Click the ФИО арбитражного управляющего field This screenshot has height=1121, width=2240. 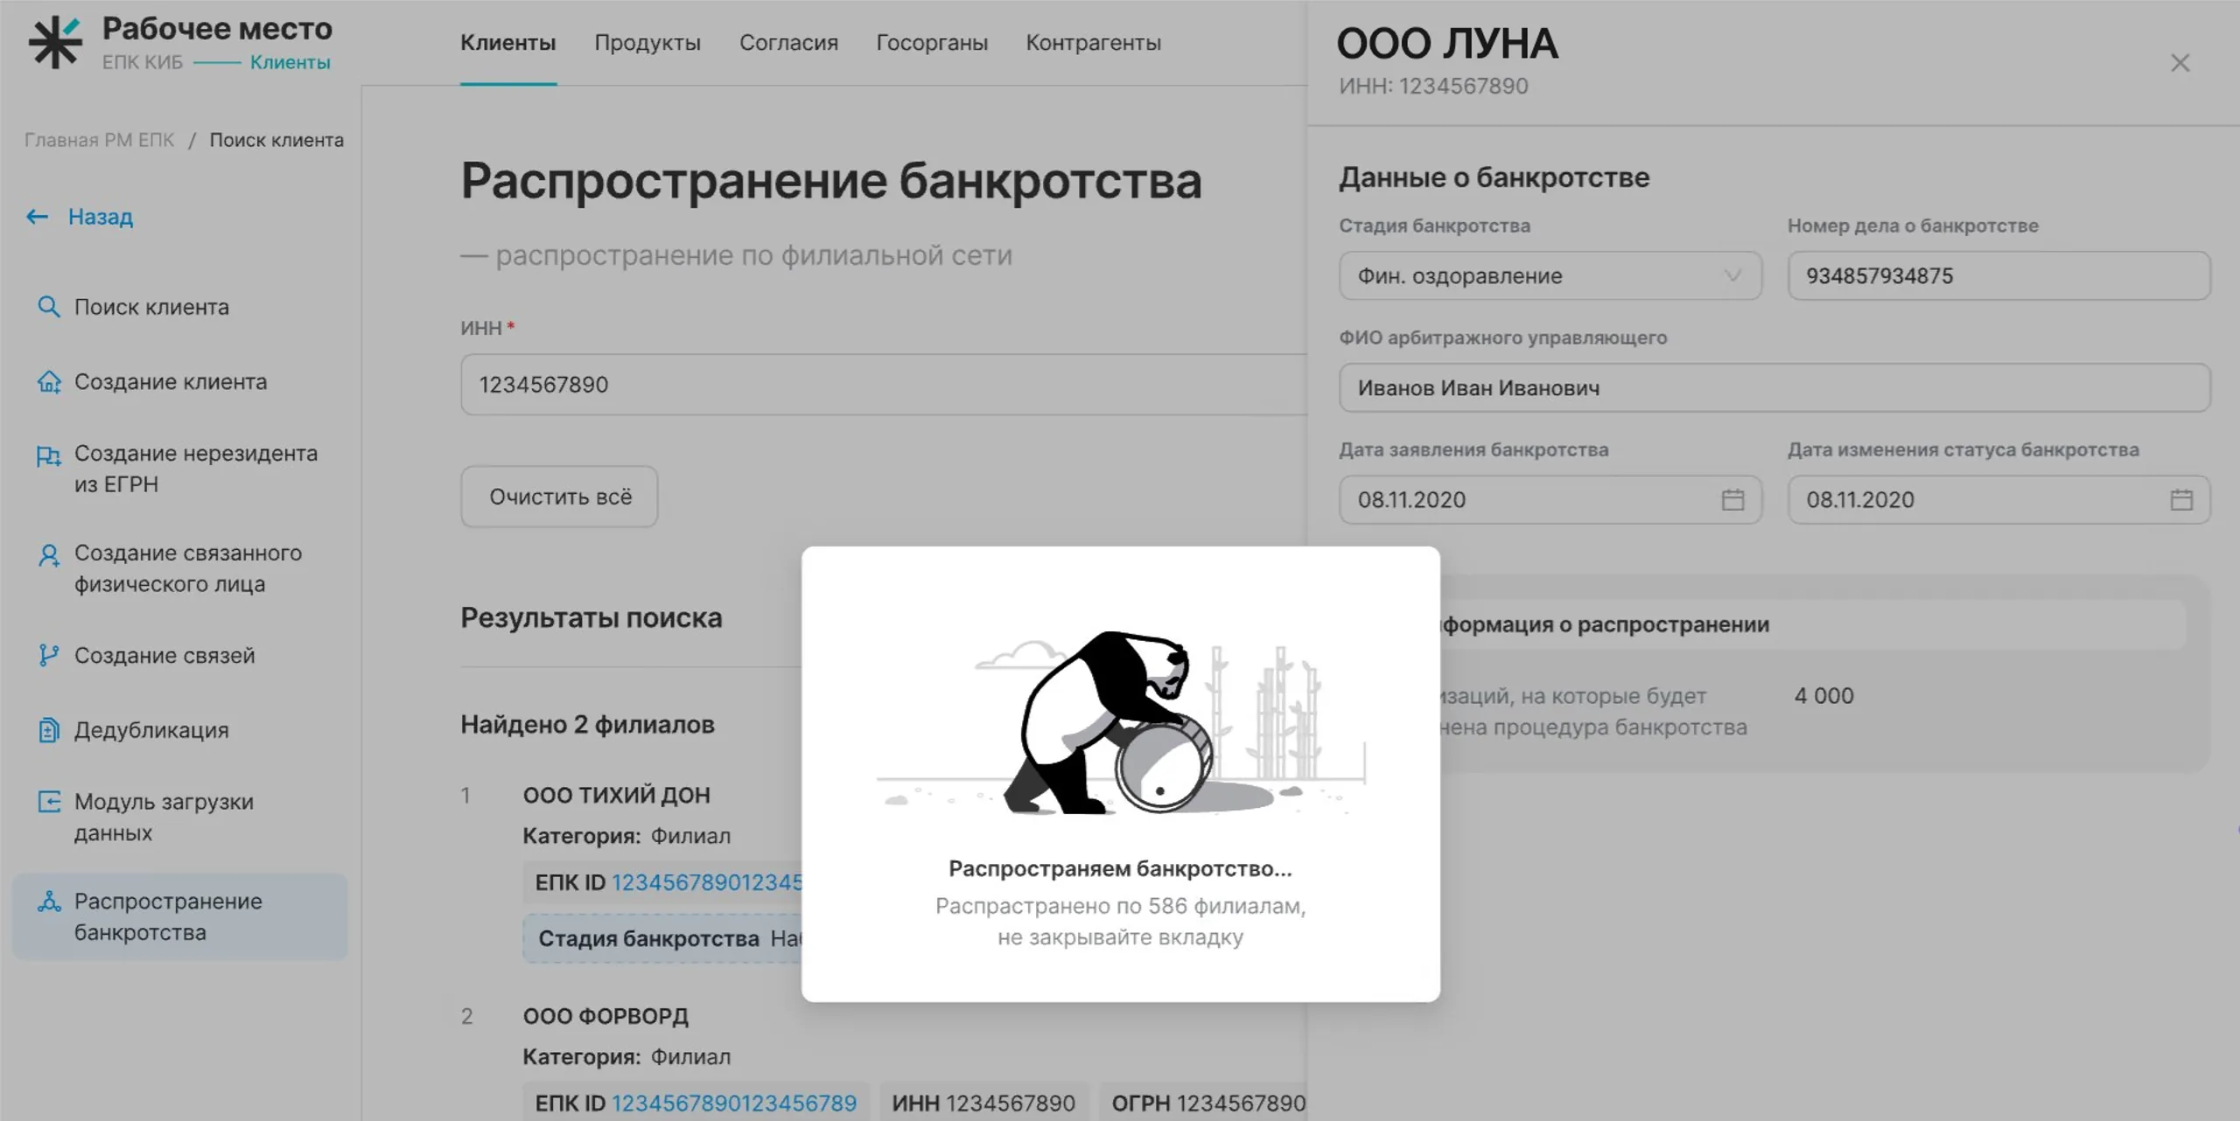click(1774, 388)
